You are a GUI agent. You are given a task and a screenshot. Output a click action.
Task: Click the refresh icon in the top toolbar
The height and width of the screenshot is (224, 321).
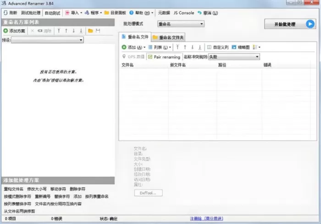(x=6, y=13)
